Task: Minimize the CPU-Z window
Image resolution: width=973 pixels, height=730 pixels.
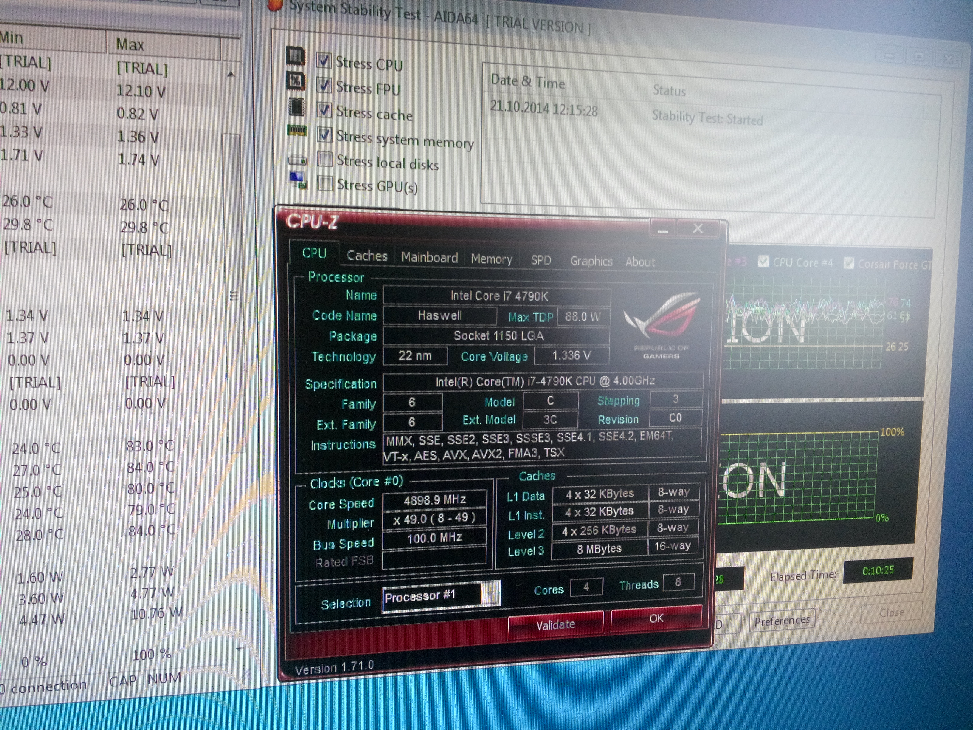Action: [x=663, y=229]
